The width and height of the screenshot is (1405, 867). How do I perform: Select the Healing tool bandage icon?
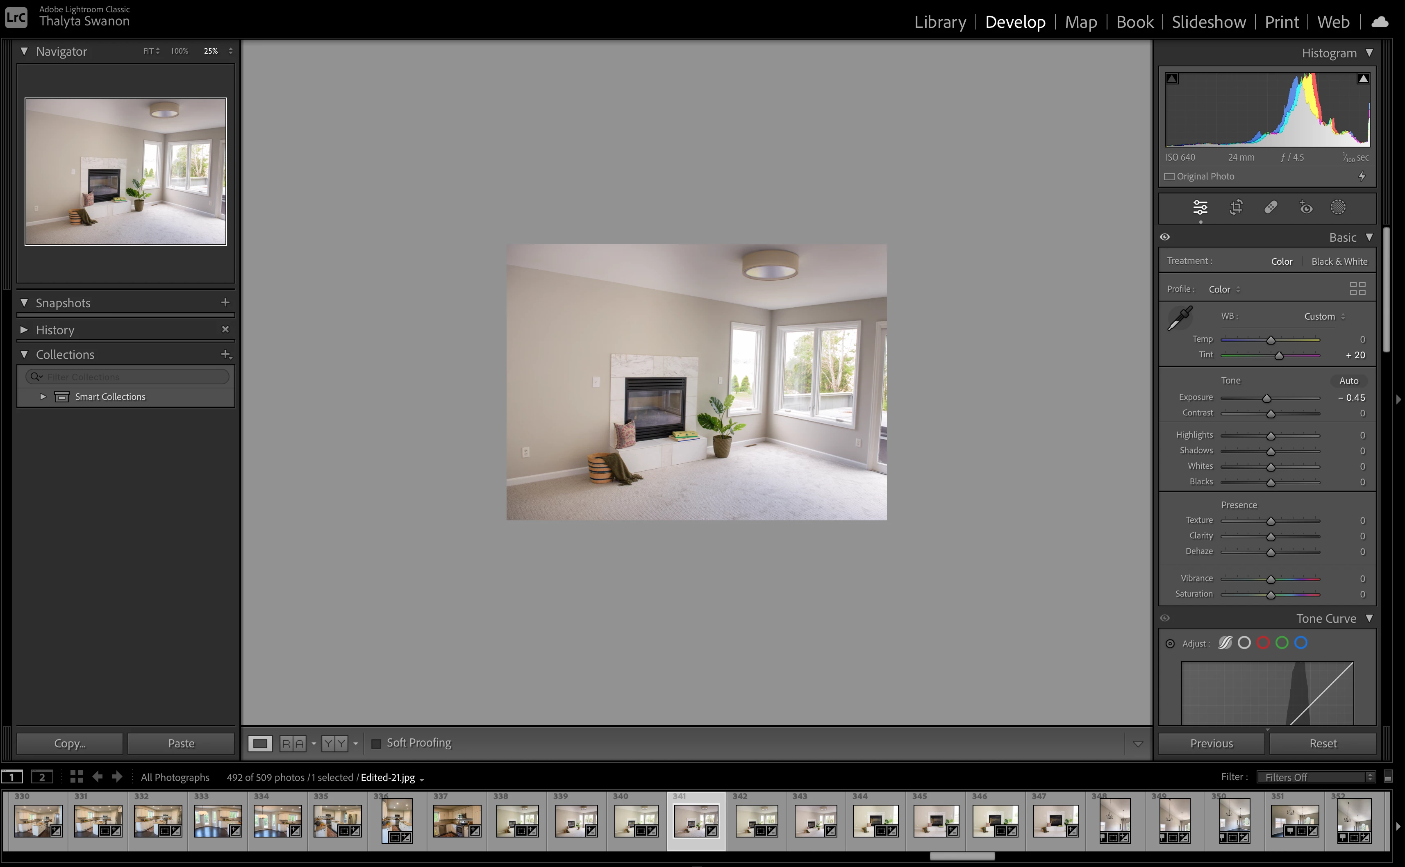coord(1271,208)
